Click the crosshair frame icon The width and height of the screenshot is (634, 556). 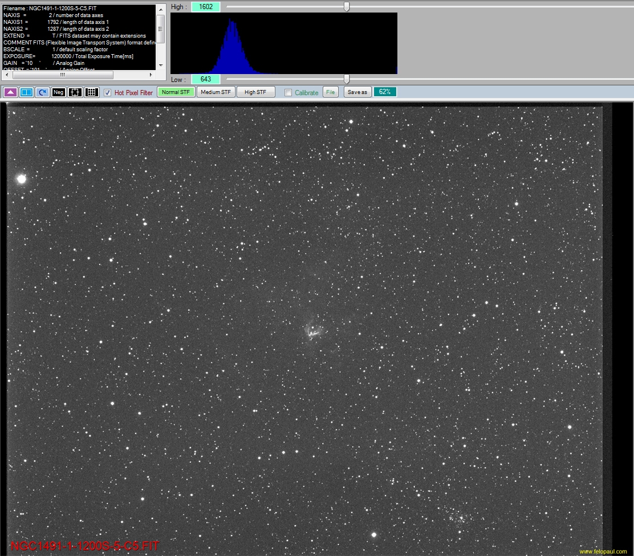[75, 92]
